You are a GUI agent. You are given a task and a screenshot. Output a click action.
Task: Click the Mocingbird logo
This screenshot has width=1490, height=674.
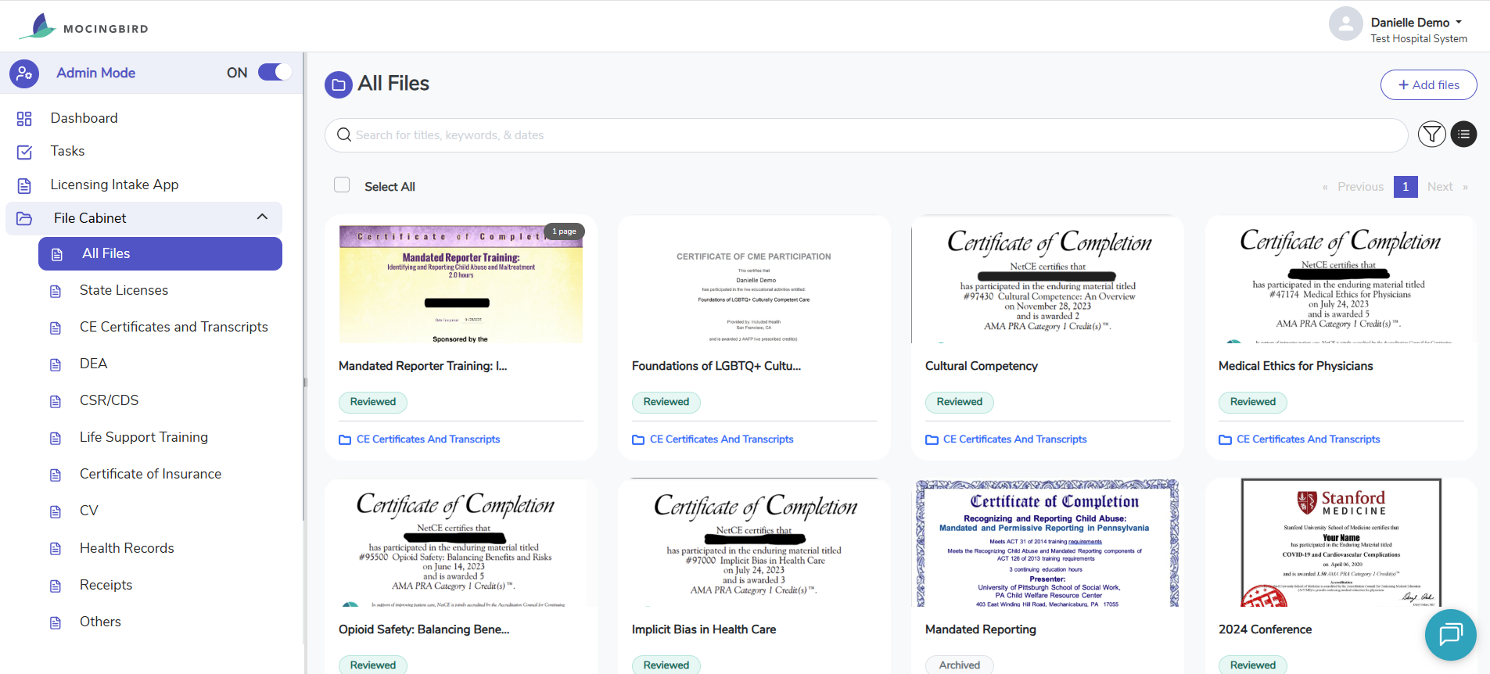83,27
